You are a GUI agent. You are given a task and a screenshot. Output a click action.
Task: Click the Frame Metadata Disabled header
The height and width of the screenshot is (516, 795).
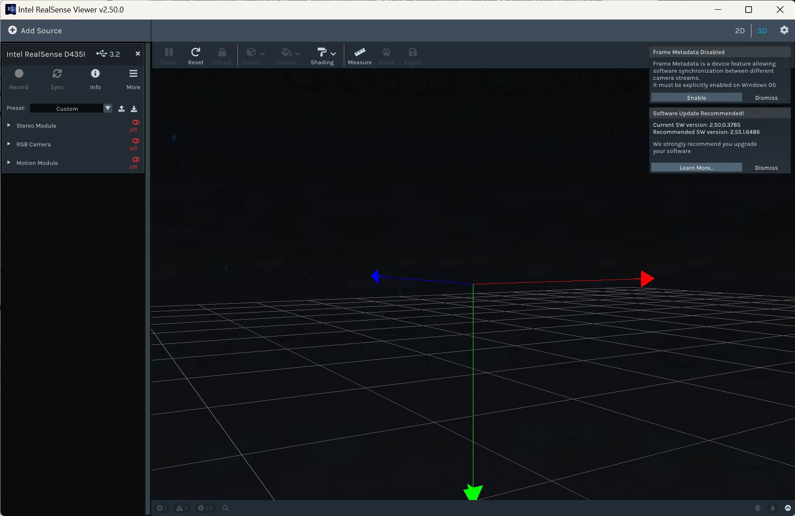(720, 52)
